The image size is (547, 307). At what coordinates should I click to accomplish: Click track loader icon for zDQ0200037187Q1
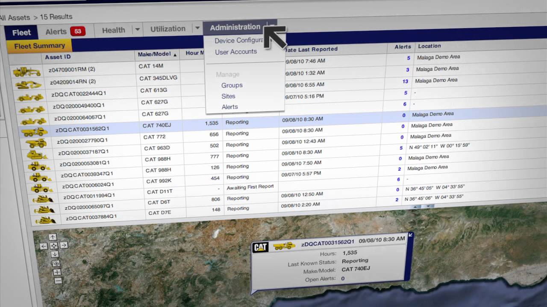coord(37,155)
